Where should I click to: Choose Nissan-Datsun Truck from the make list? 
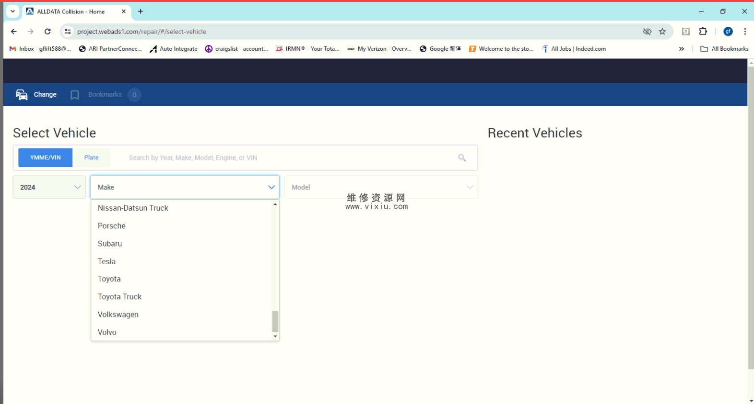(x=181, y=208)
